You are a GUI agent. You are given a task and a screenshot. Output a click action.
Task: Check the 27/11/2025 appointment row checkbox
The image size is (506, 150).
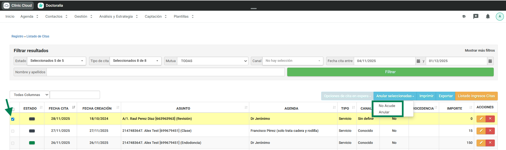tap(13, 131)
